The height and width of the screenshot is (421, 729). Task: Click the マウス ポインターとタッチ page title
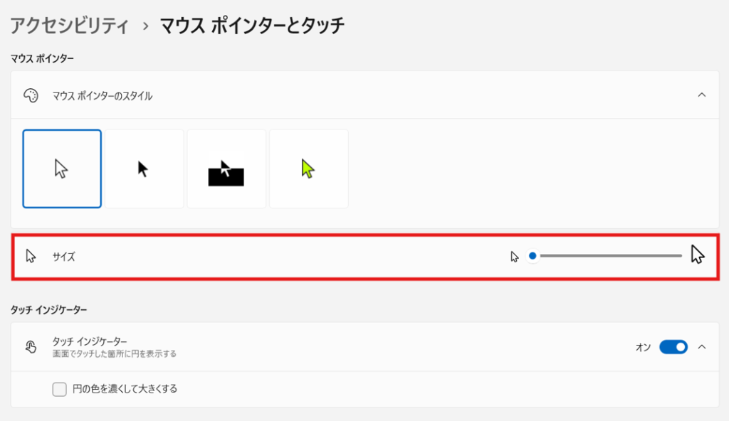click(252, 26)
